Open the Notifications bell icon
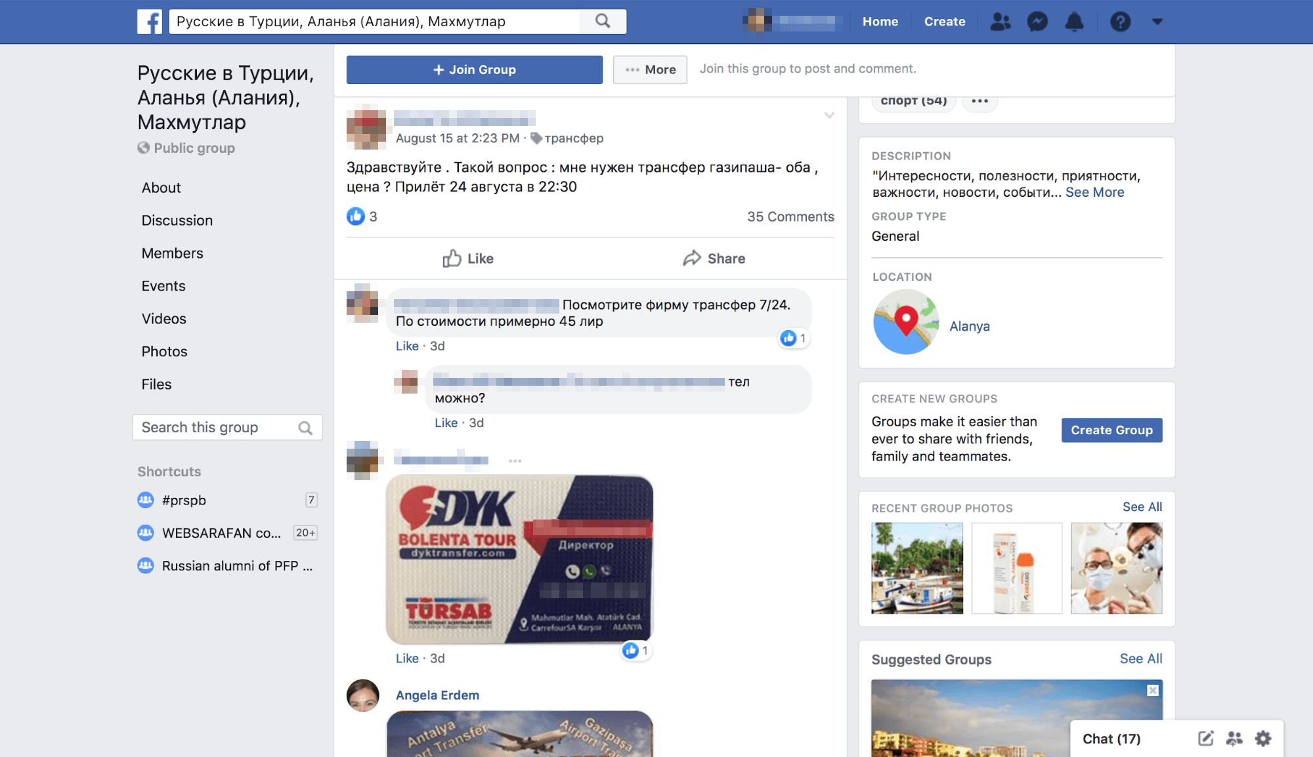 tap(1074, 22)
